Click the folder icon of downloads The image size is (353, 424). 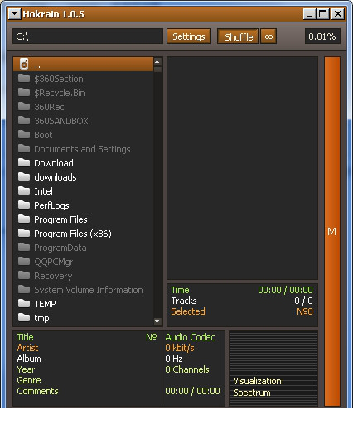coord(24,177)
